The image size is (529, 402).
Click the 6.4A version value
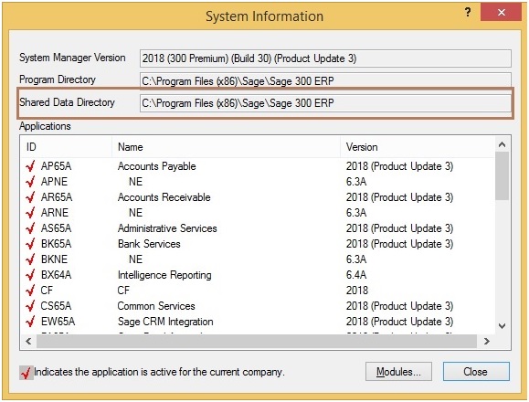click(356, 274)
